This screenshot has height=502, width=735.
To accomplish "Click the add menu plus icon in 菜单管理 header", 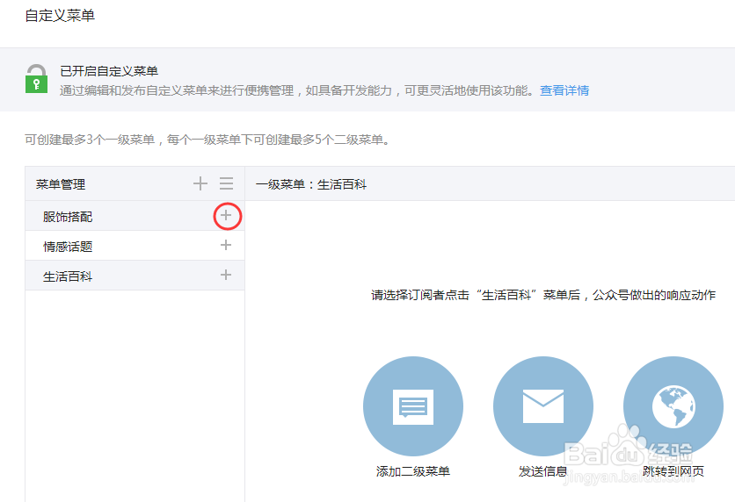I will (200, 183).
